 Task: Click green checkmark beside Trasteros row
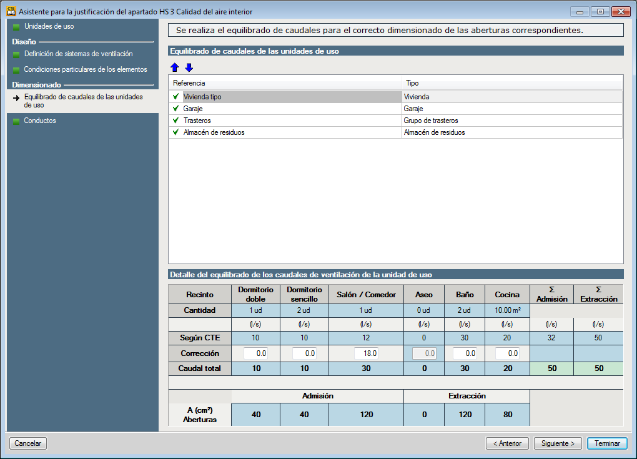pyautogui.click(x=176, y=121)
